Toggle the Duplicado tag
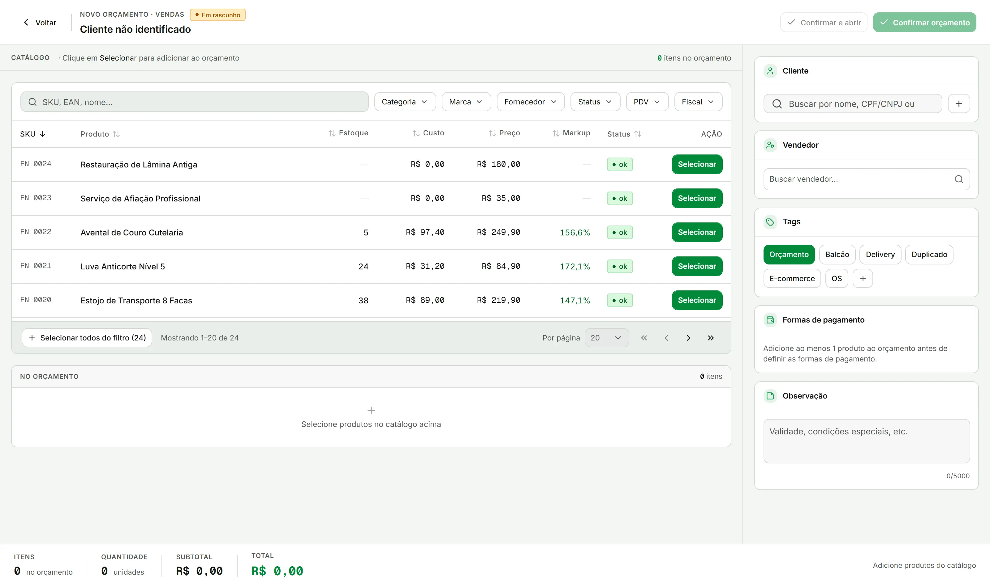The height and width of the screenshot is (587, 990). pos(929,254)
